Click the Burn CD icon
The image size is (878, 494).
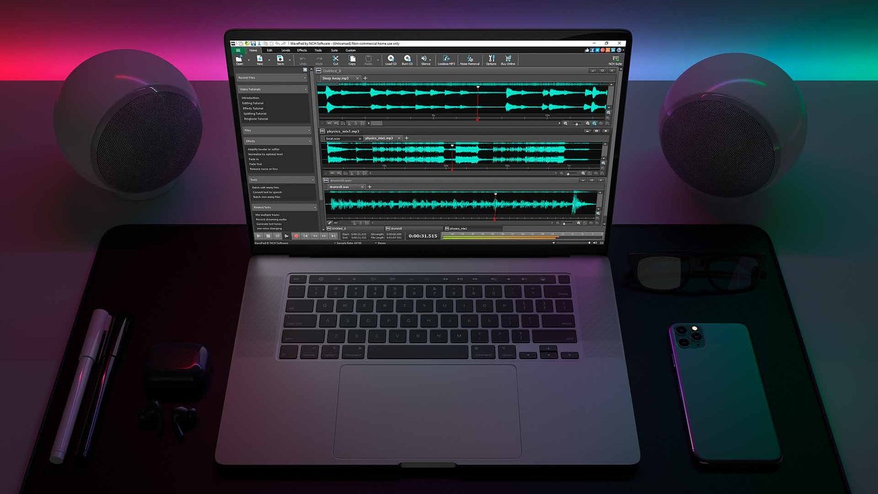coord(407,59)
